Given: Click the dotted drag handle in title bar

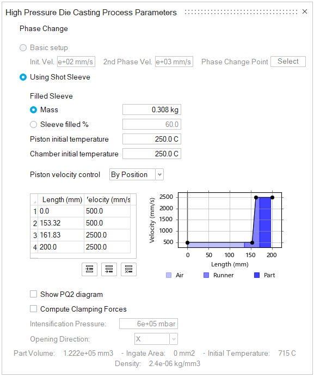Looking at the screenshot, I should (241, 12).
